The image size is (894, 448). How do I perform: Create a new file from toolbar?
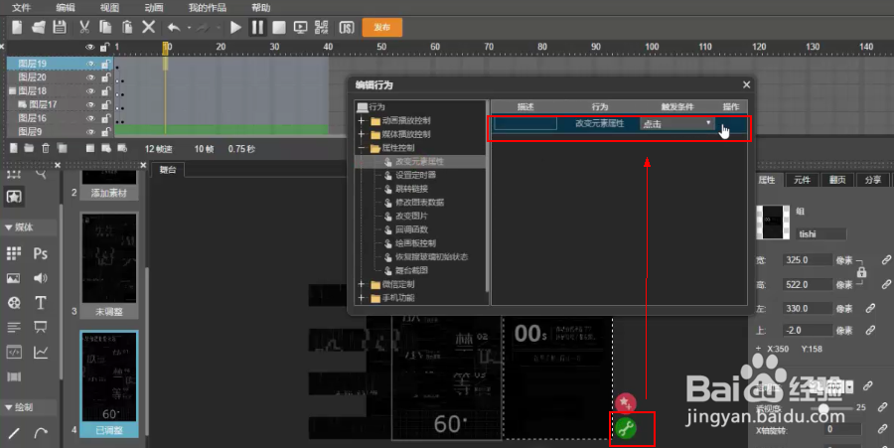coord(17,27)
